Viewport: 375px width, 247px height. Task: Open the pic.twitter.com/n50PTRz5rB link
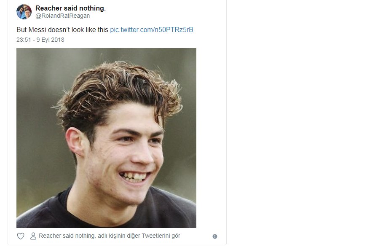[x=151, y=30]
